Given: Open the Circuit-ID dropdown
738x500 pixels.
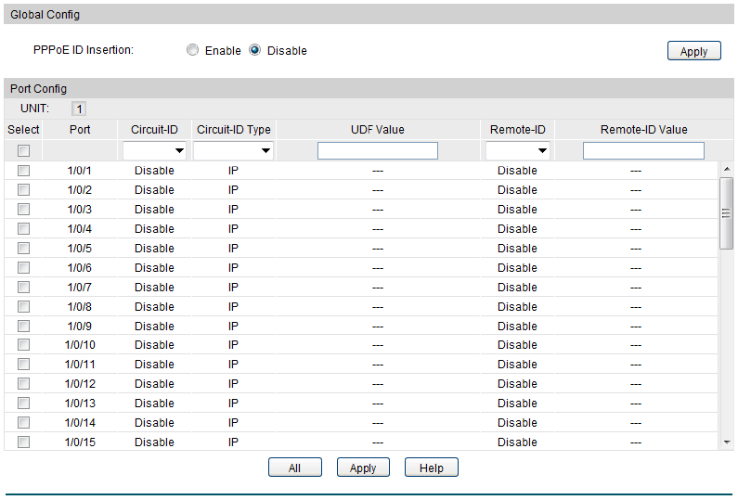Looking at the screenshot, I should [x=155, y=150].
